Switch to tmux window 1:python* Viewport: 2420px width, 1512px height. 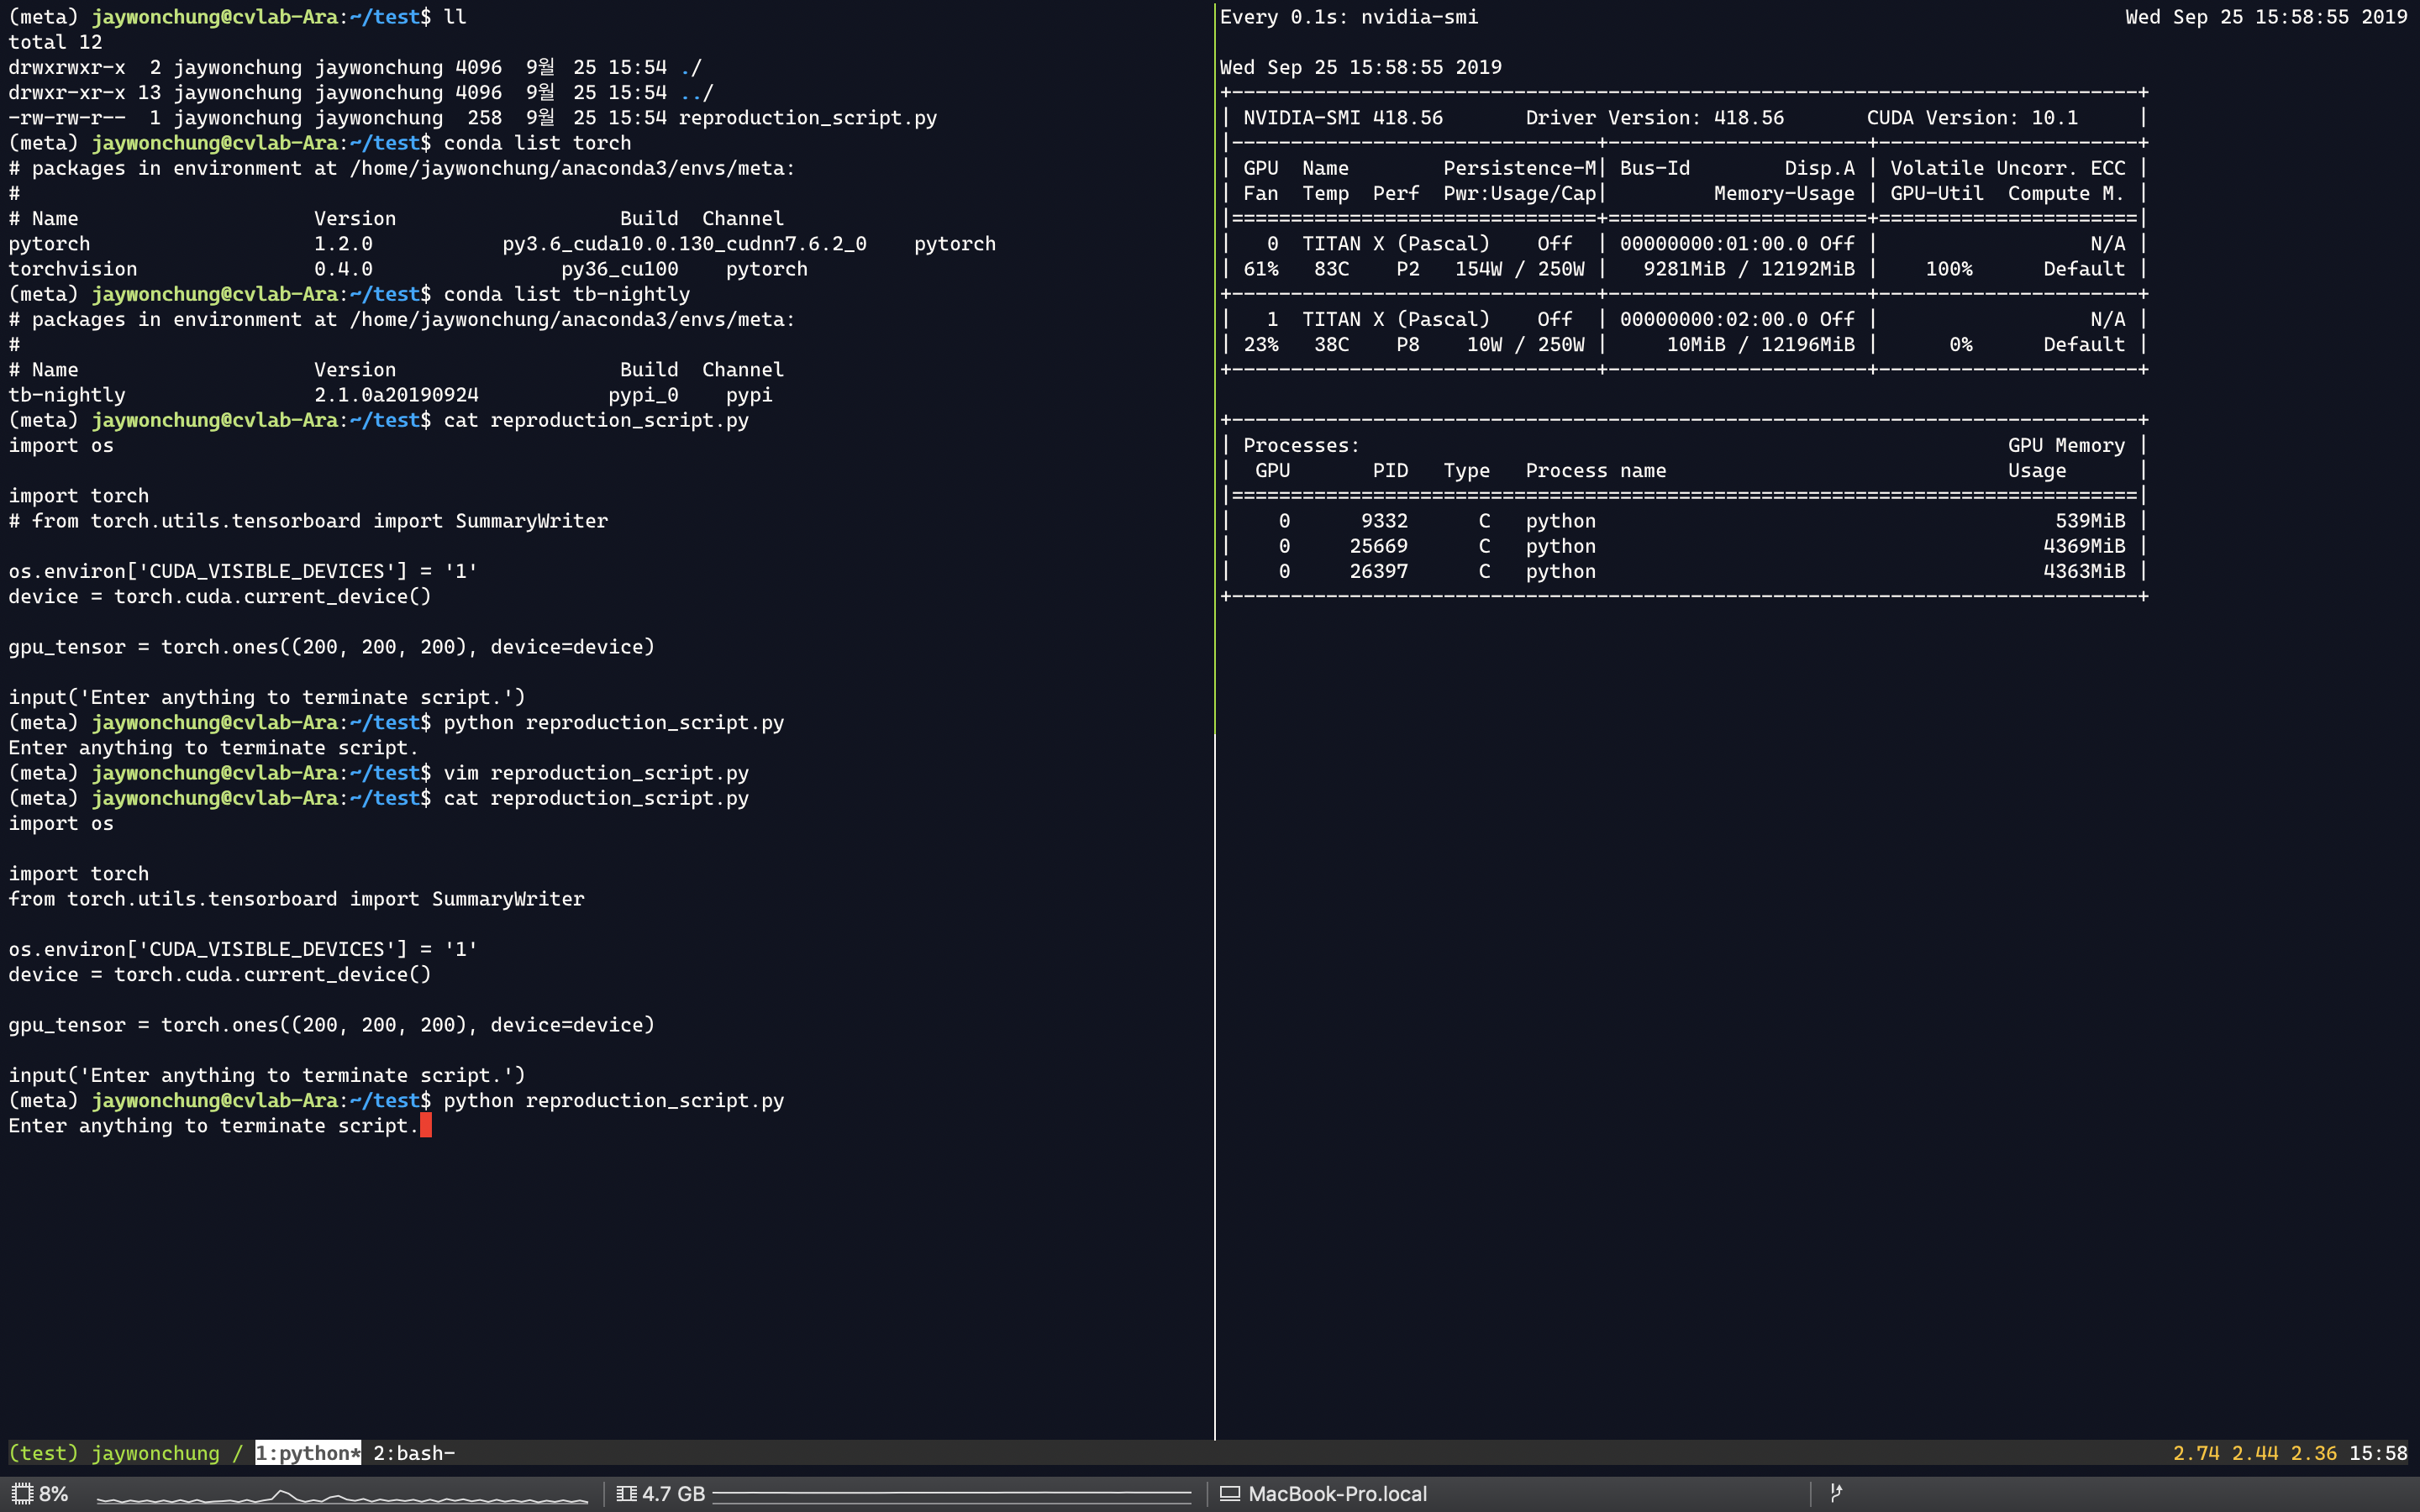pyautogui.click(x=308, y=1453)
